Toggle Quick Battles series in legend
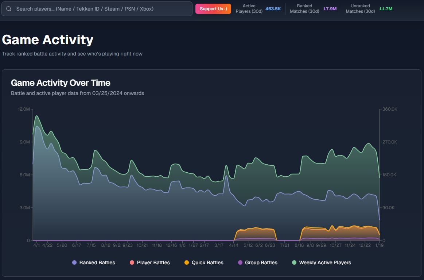The width and height of the screenshot is (424, 280). 207,262
